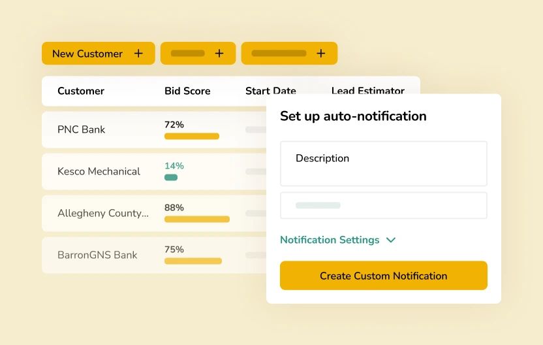The width and height of the screenshot is (543, 345).
Task: Click the 88% bid score bar
Action: pyautogui.click(x=197, y=219)
